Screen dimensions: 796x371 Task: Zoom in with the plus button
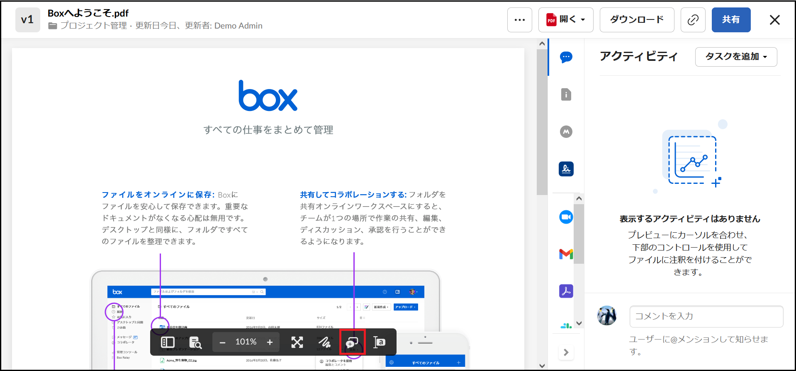270,342
